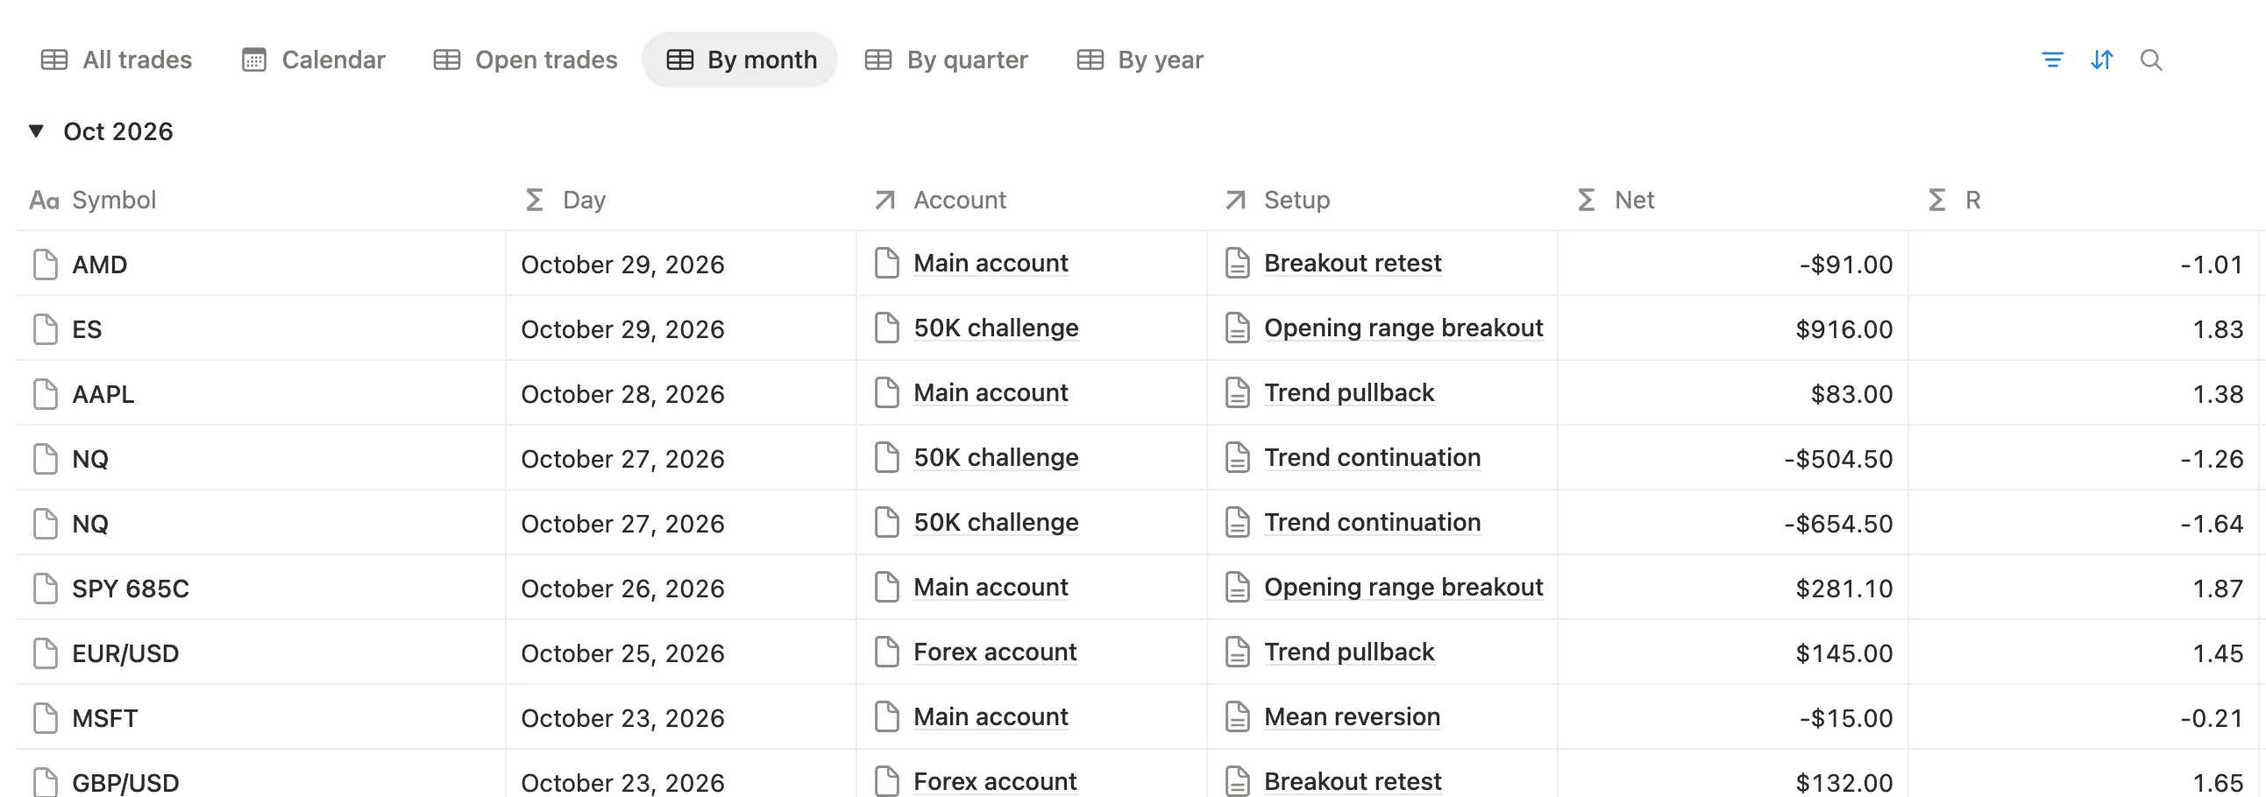Click the R value -0.21
Screen dimensions: 2266x797
pyautogui.click(x=2212, y=719)
